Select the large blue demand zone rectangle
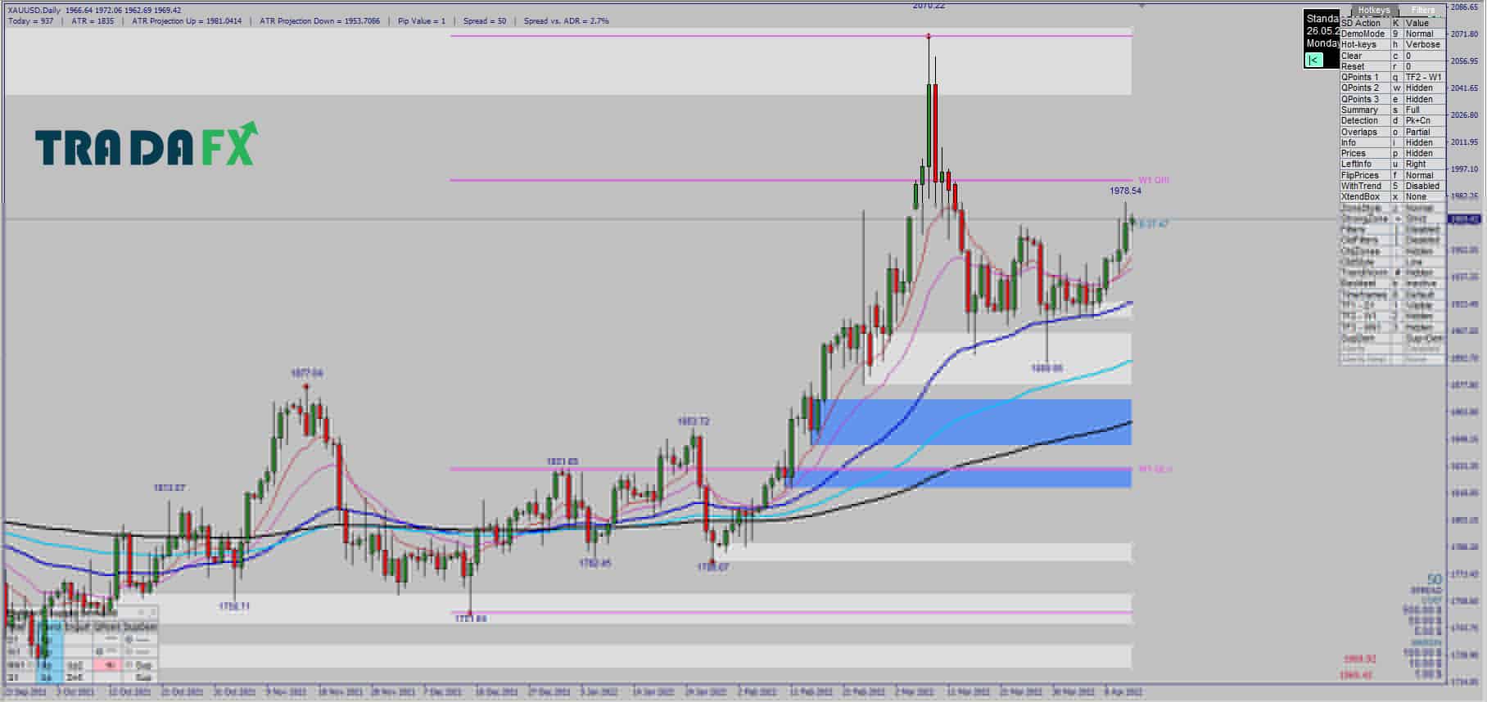1487x702 pixels. point(971,422)
